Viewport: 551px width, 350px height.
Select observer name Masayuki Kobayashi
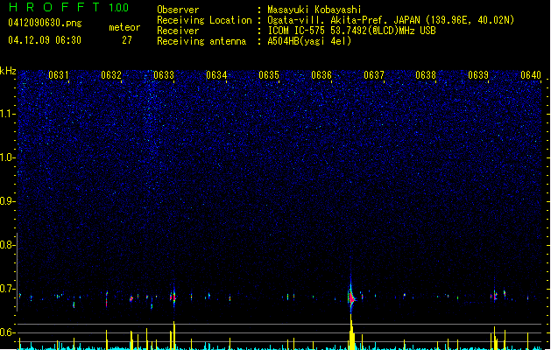(314, 10)
